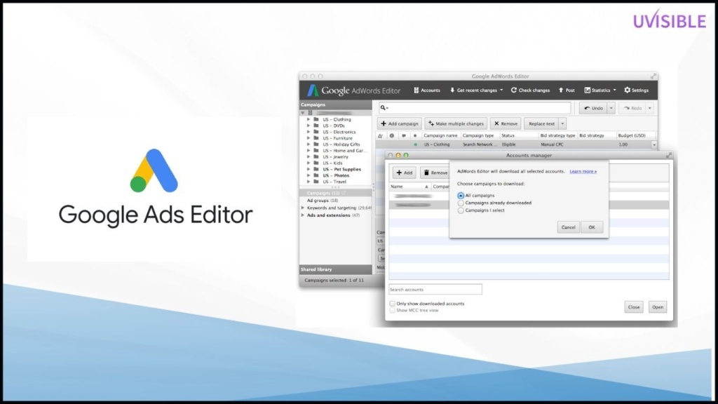
Task: Click the Eligible status cell
Action: [509, 144]
